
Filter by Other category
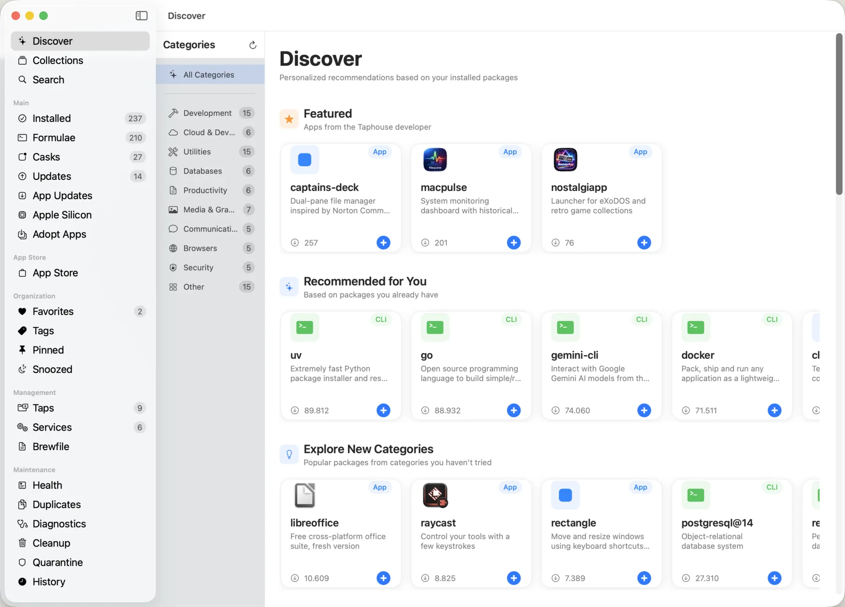tap(210, 287)
